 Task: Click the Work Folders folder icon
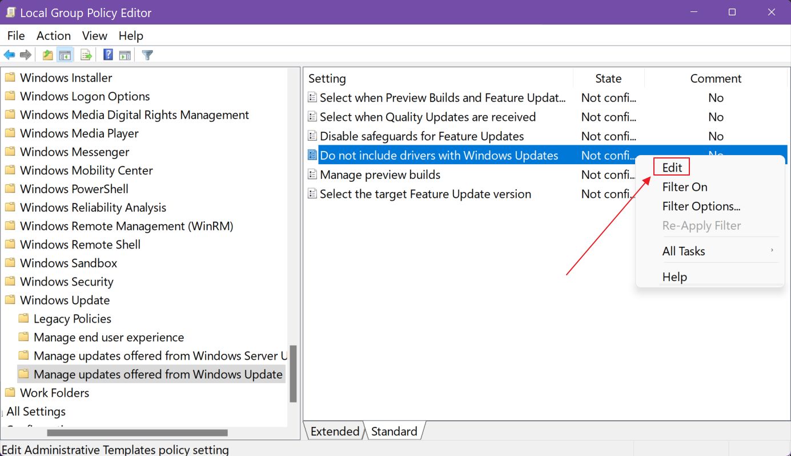tap(10, 393)
